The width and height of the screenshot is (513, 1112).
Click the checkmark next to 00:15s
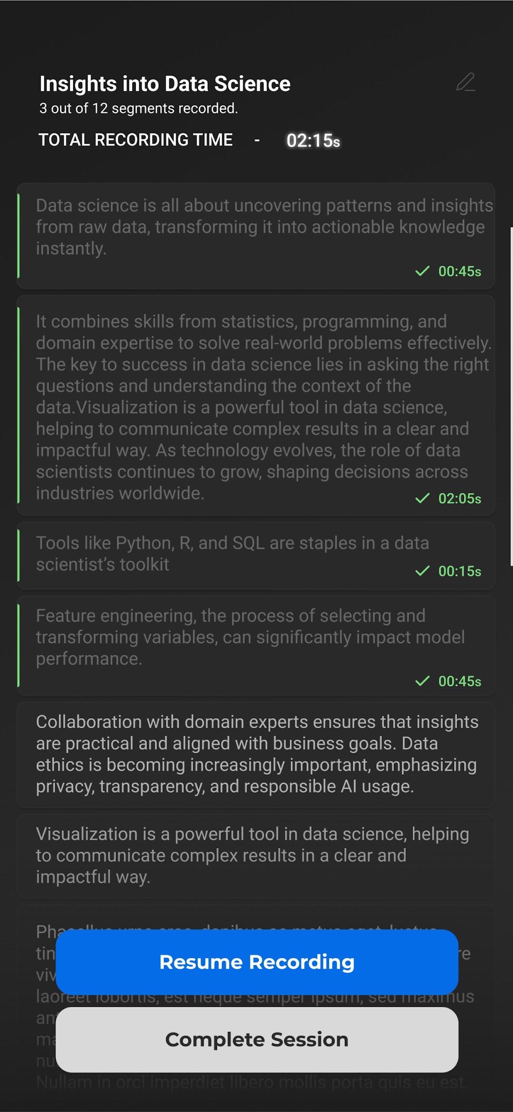click(x=422, y=571)
